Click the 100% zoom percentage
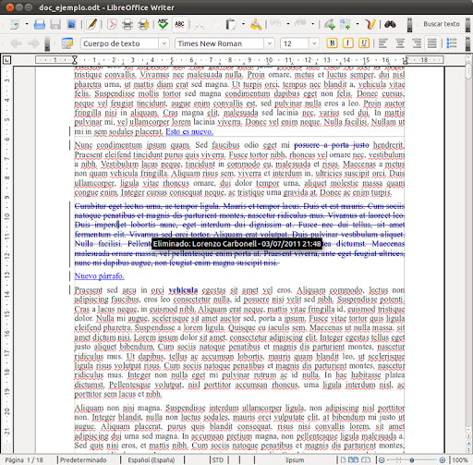 460,460
